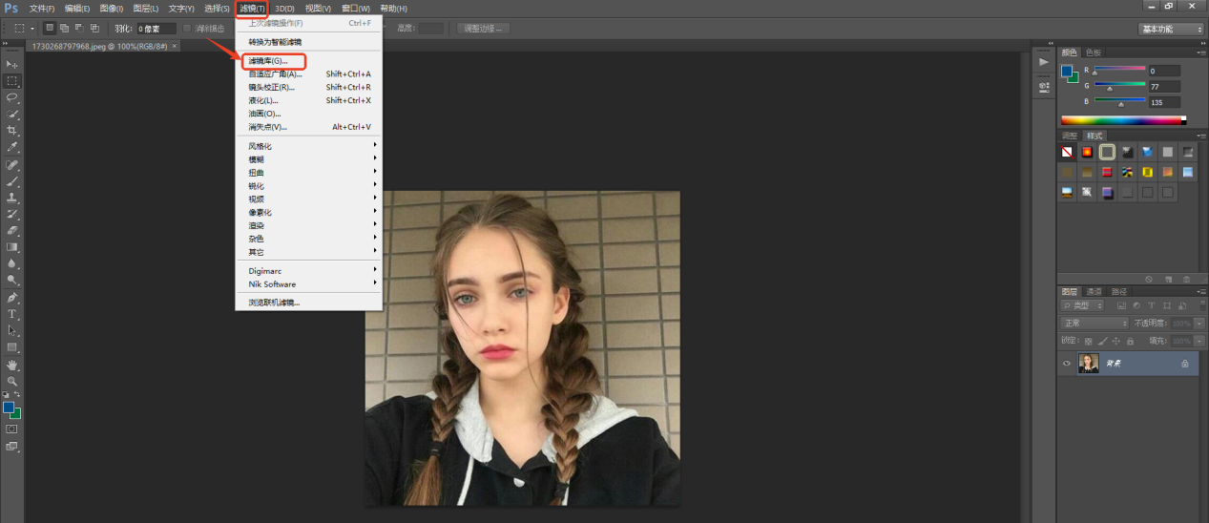Click the 羽化 feather input field

pyautogui.click(x=156, y=29)
